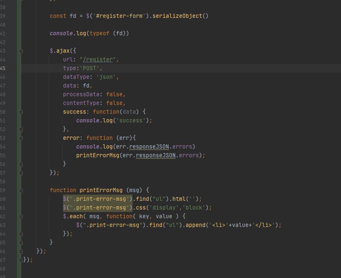Click the dataType property name
Viewport: 341px width, 278px height.
point(76,77)
